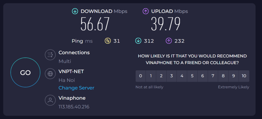Image resolution: width=262 pixels, height=119 pixels.
Task: Click the 39.79 upload speed result
Action: point(166,24)
